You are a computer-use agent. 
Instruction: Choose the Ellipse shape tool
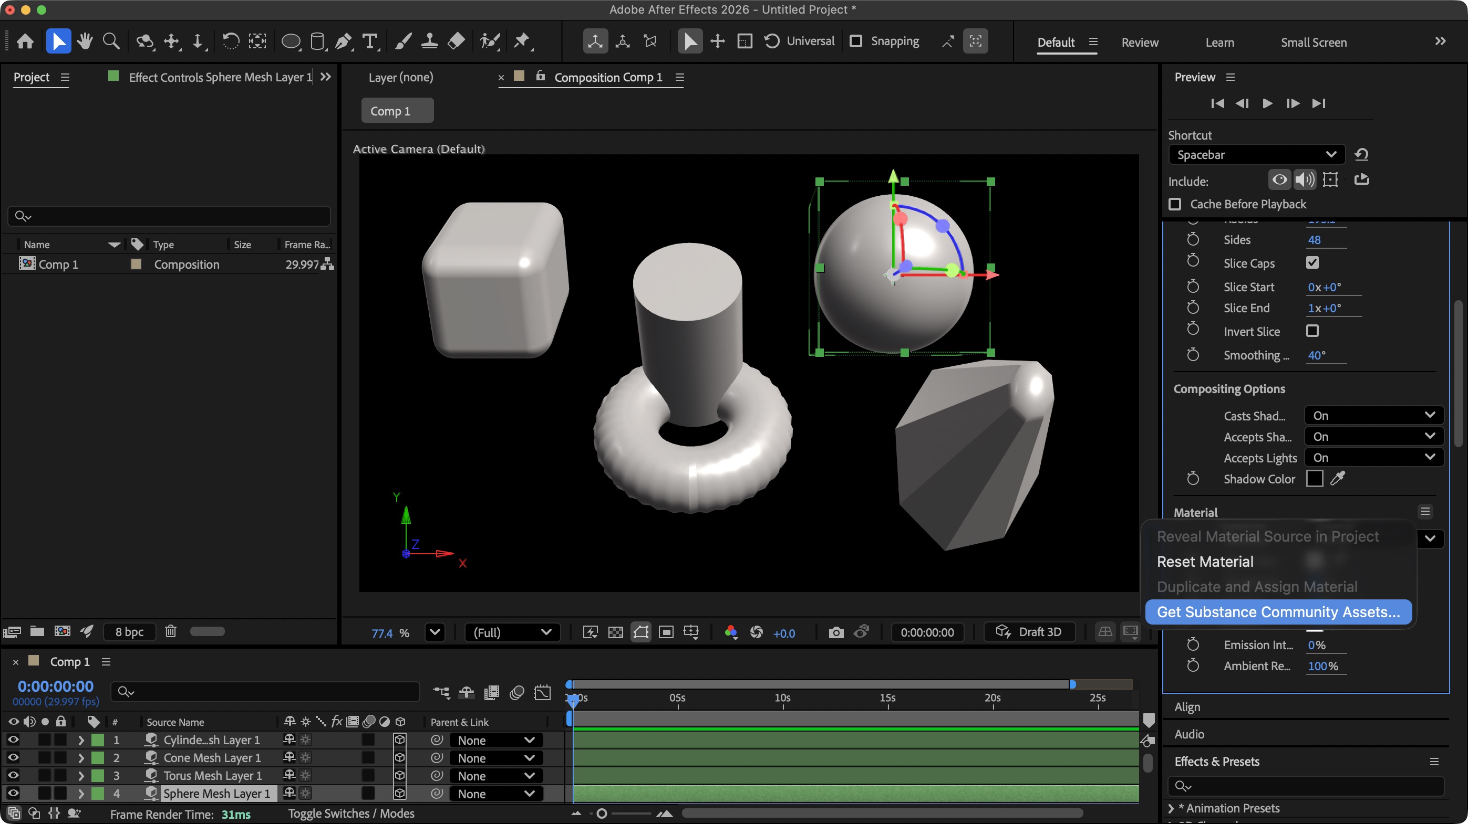291,40
